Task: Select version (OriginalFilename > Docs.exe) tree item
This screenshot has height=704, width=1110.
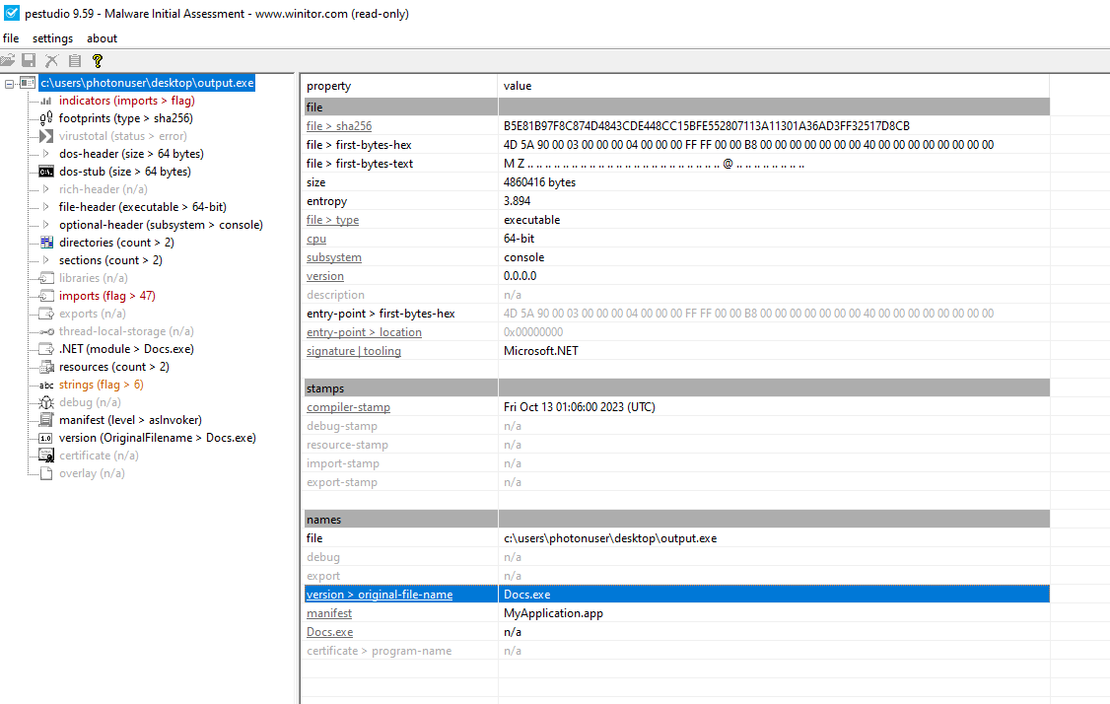Action: coord(157,438)
